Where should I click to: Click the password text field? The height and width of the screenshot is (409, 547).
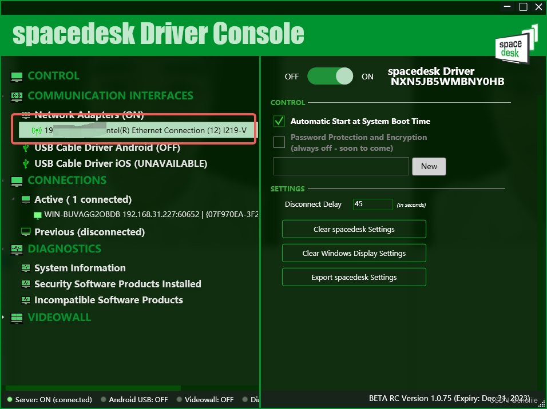341,167
